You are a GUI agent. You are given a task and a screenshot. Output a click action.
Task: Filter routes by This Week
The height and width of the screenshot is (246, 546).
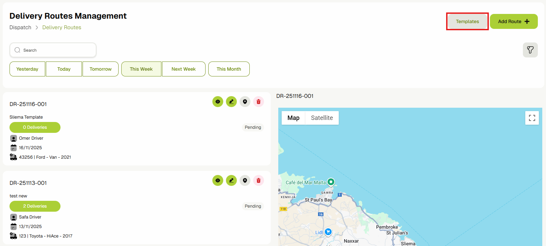pos(141,69)
